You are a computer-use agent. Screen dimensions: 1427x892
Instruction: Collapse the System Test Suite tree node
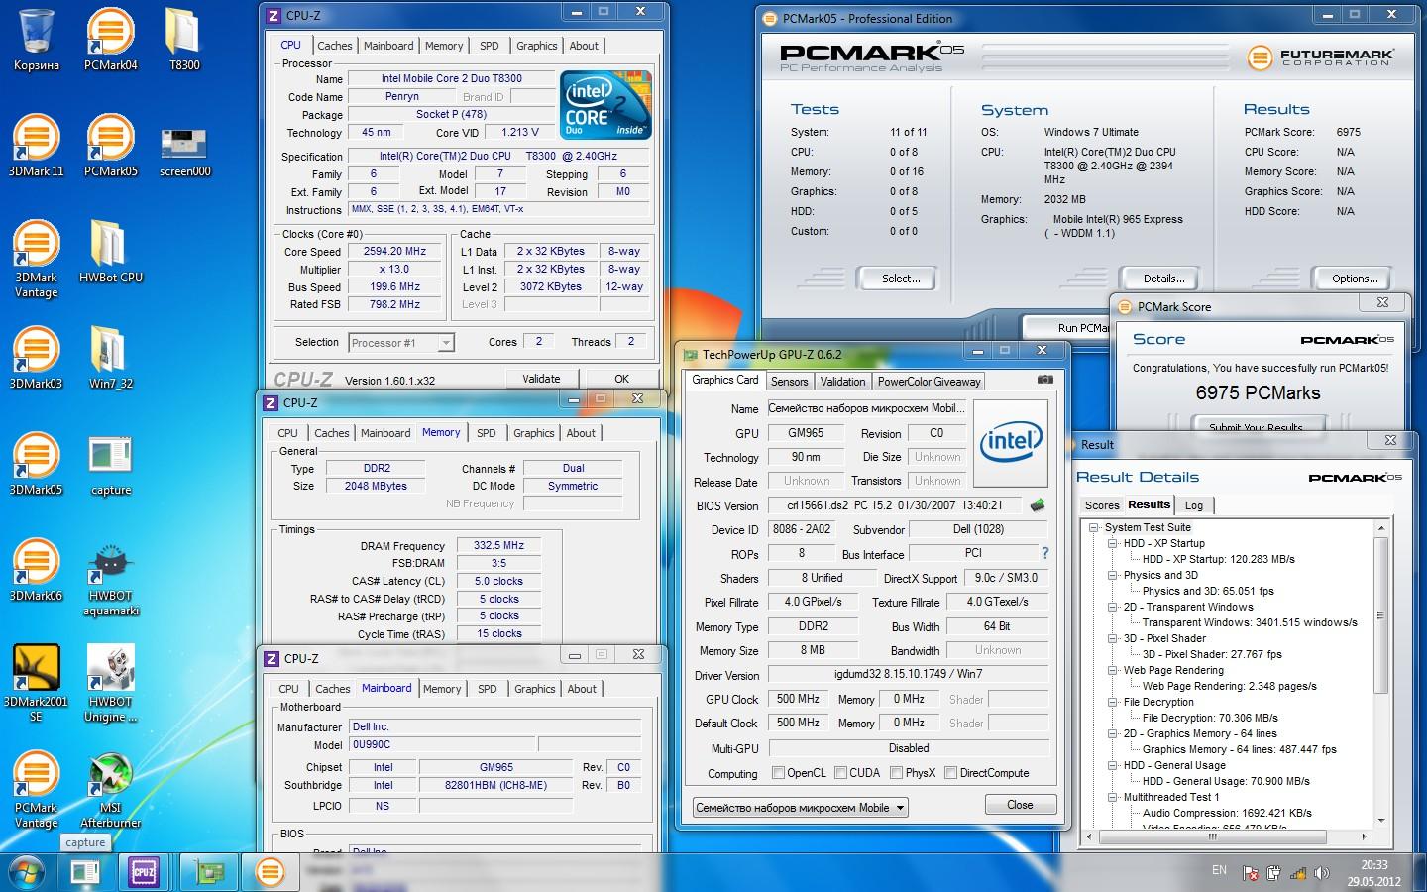coord(1095,527)
